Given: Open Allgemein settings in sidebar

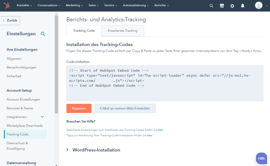Looking at the screenshot, I should click(14, 59).
